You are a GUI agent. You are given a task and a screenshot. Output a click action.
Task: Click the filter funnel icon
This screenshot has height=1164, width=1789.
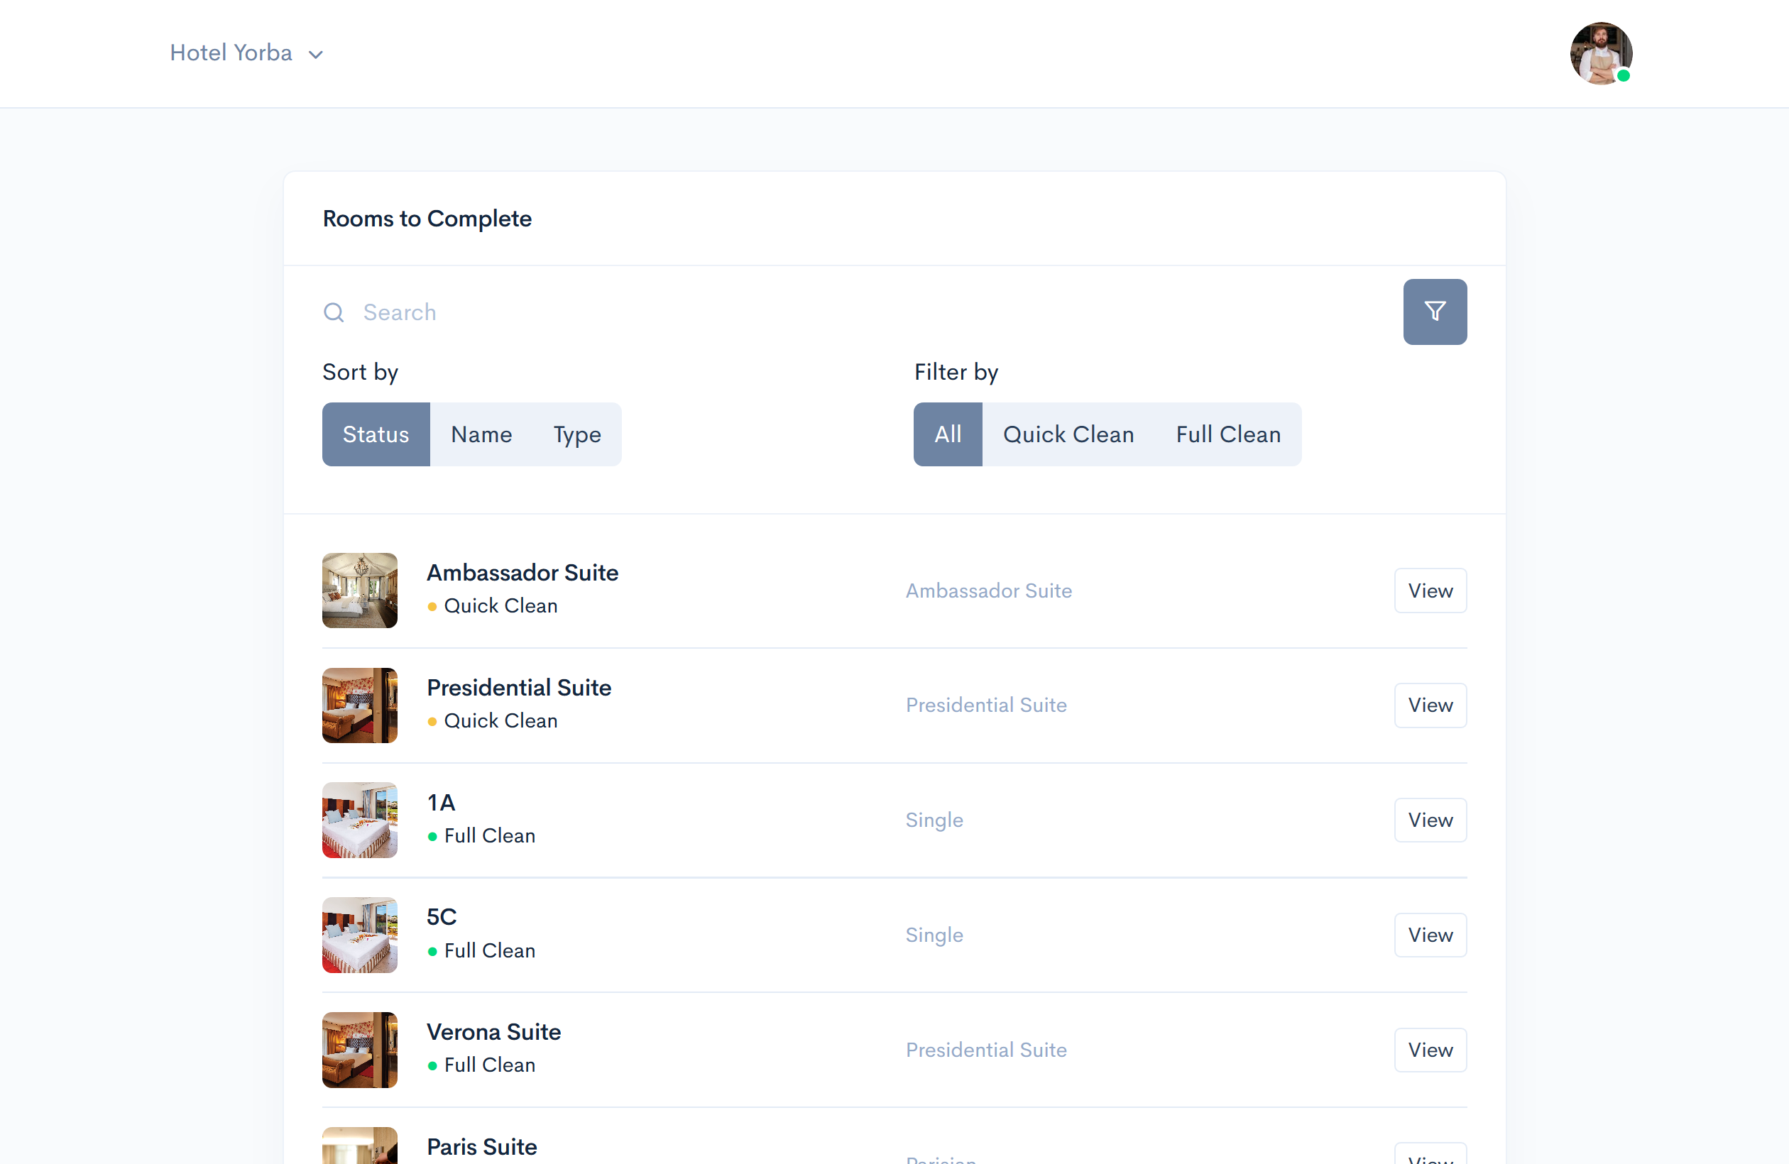tap(1433, 310)
